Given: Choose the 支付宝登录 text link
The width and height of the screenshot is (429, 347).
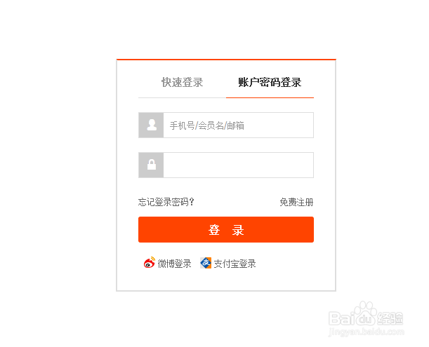Looking at the screenshot, I should pyautogui.click(x=235, y=264).
